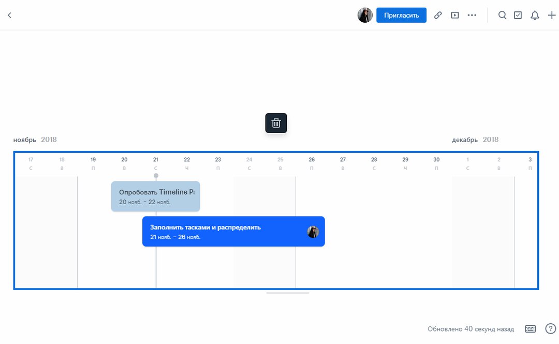
Task: Click the 21 нояб. – 26 нояб. date range
Action: click(175, 237)
